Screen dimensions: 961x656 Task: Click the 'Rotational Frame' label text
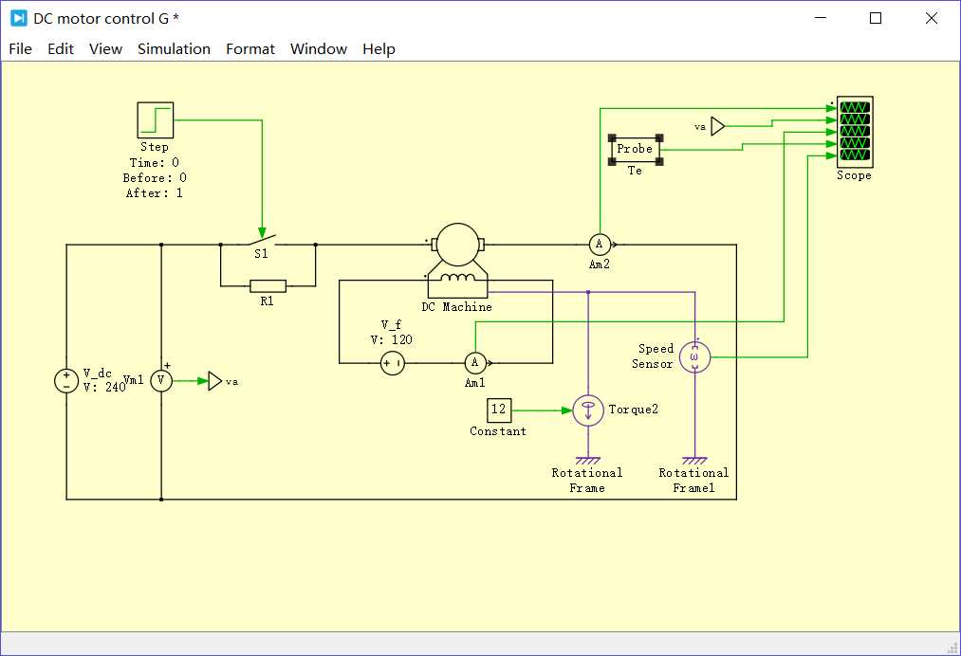point(587,481)
